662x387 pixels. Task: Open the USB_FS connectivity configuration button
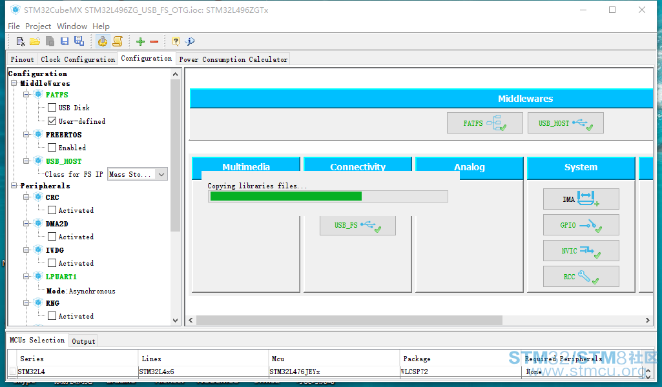point(358,225)
